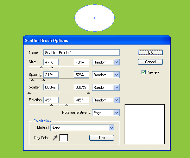Click the bottom anchor point of the ellipse
Screen dimensions: 190x158
point(95,31)
